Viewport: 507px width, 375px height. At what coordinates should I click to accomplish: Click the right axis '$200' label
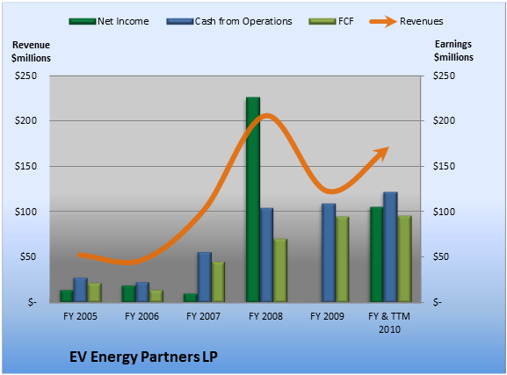[444, 120]
